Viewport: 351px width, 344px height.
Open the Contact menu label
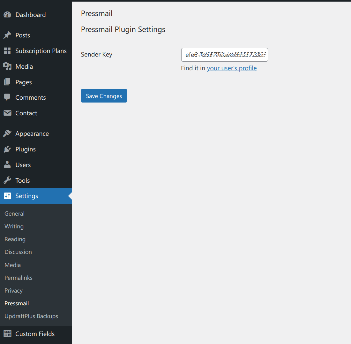click(26, 113)
